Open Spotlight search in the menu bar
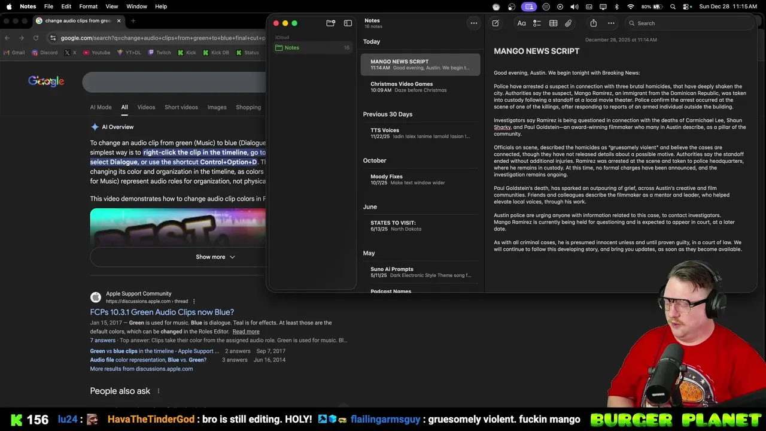The width and height of the screenshot is (766, 431). [x=673, y=7]
